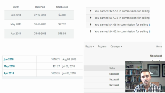Image resolution: width=165 pixels, height=93 pixels.
Task: Click the second Successful status entry
Action: tap(114, 79)
